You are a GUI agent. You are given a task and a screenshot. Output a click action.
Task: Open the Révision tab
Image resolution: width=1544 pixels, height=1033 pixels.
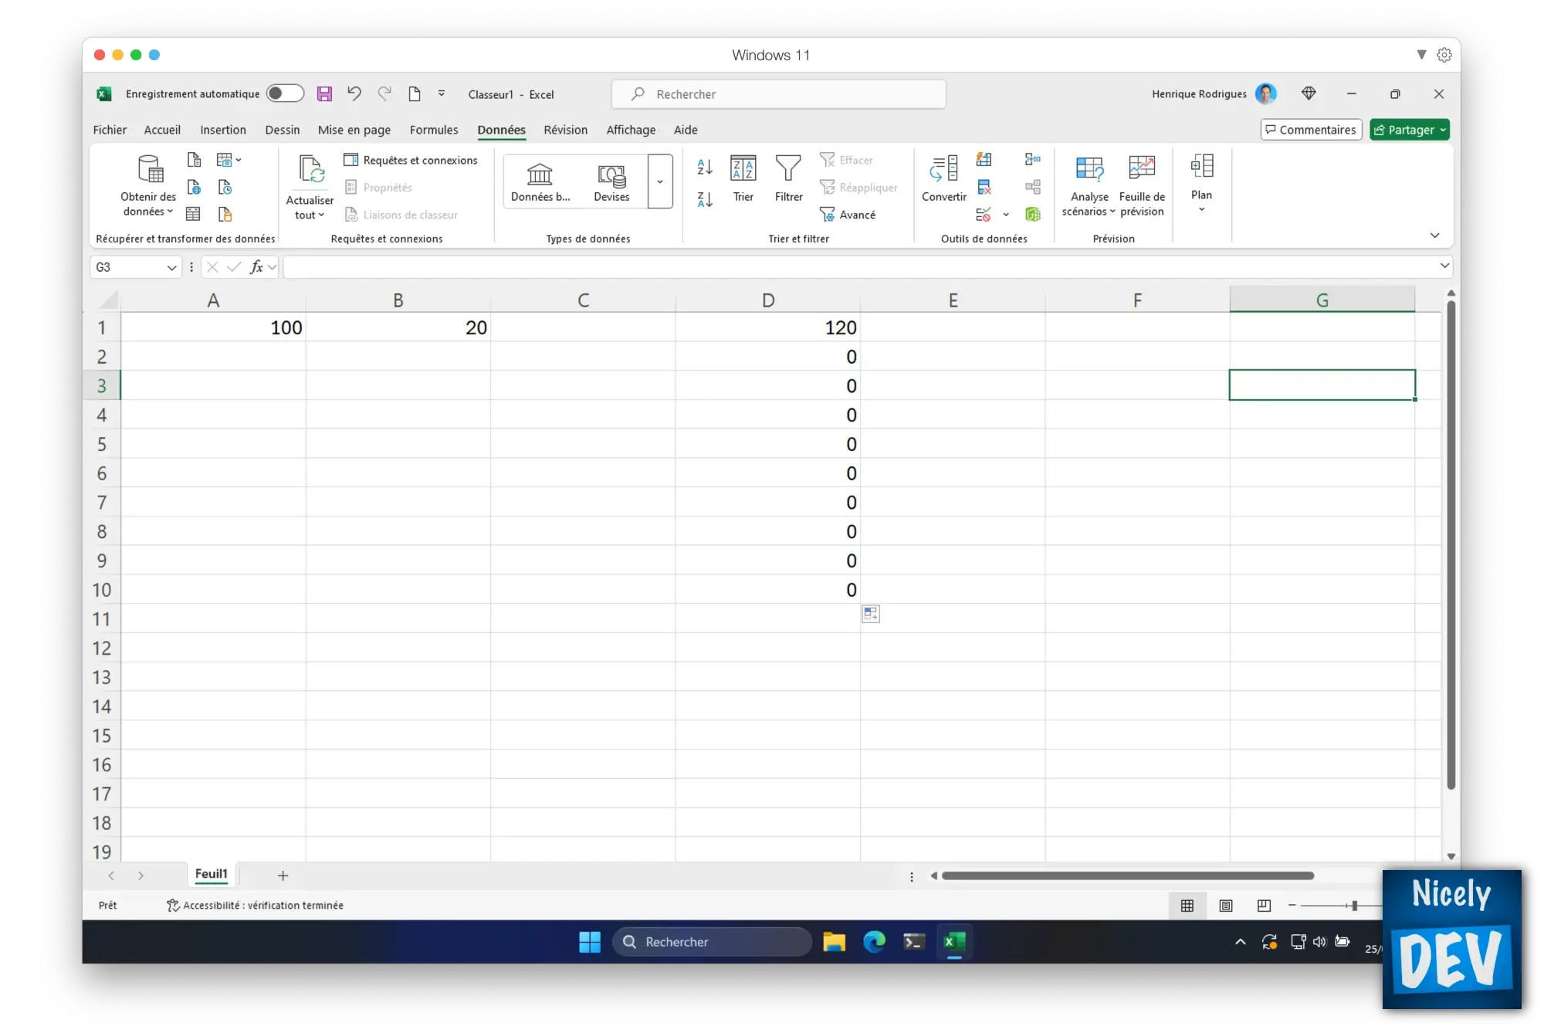(x=565, y=130)
